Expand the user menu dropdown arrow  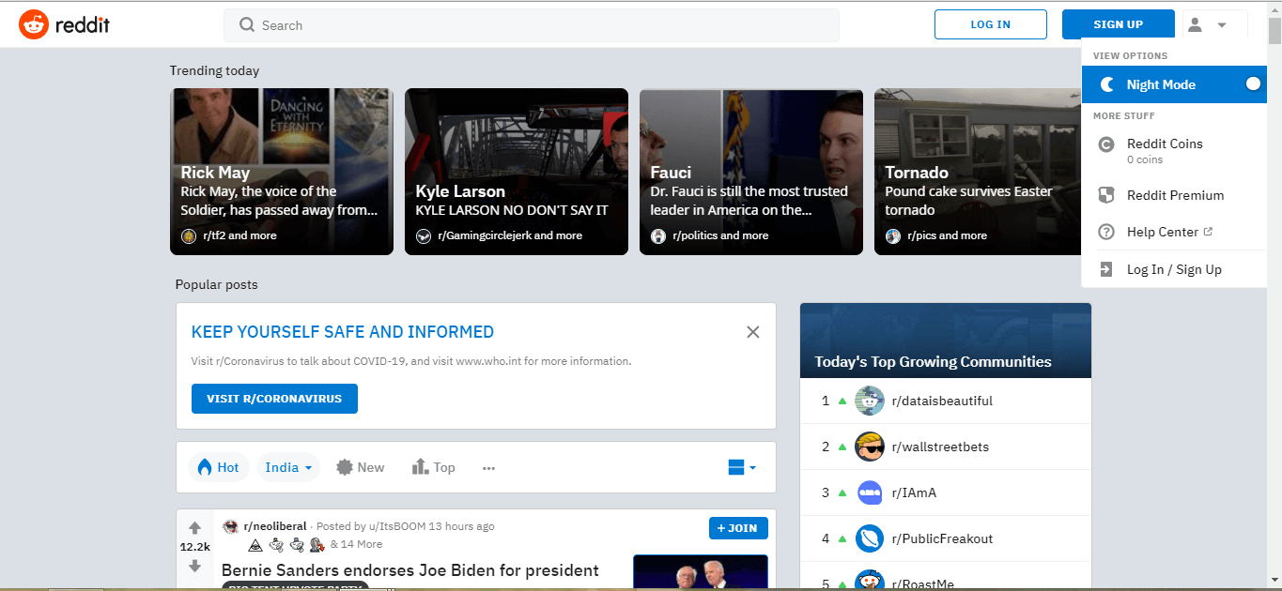(x=1222, y=25)
